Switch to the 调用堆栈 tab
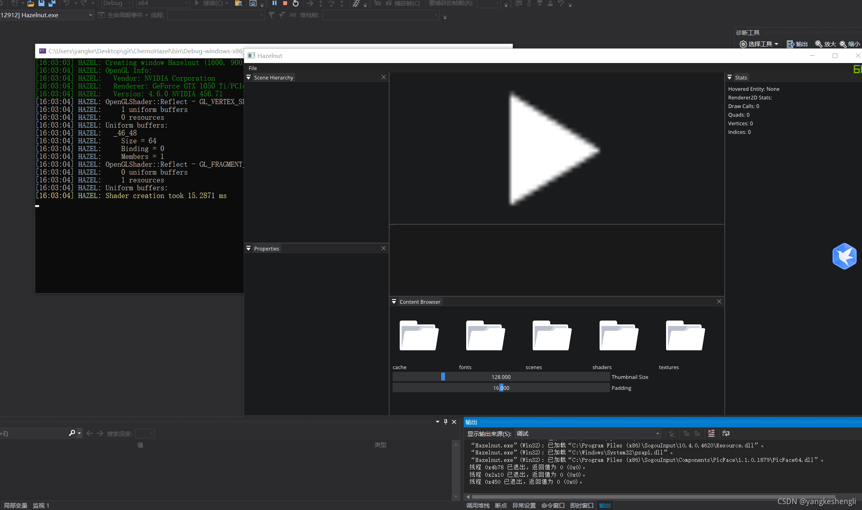Screen dimensions: 862x510 click(x=478, y=505)
